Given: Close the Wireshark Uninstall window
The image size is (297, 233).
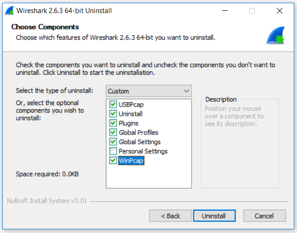Looking at the screenshot, I should pos(280,11).
